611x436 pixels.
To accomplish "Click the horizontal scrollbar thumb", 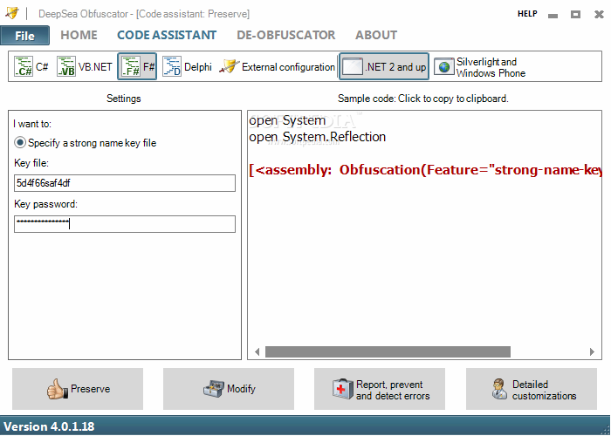I will [x=388, y=352].
